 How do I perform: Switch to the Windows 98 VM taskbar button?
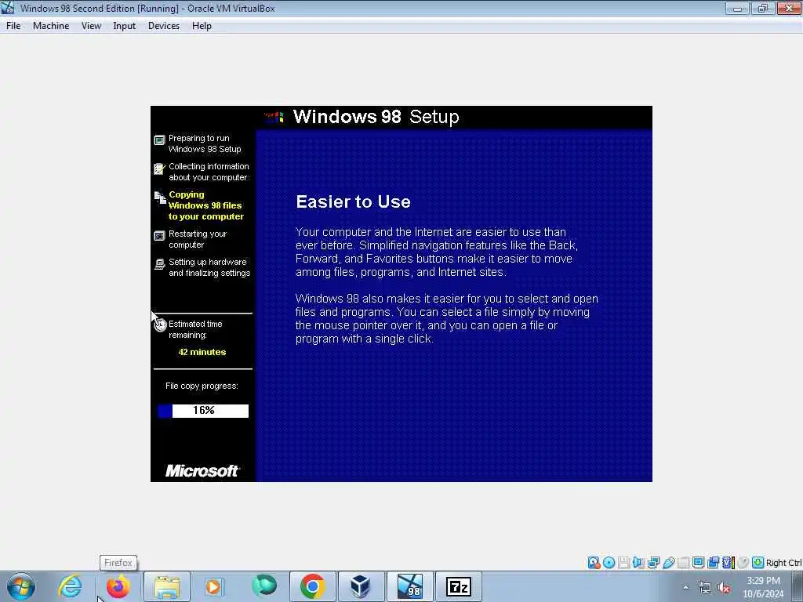(409, 586)
